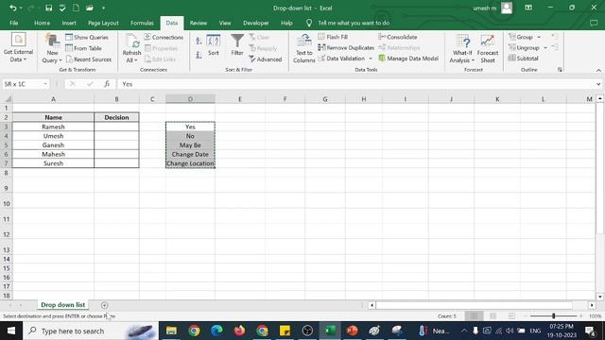Sort Z to A descending
The width and height of the screenshot is (605, 340).
tap(199, 55)
